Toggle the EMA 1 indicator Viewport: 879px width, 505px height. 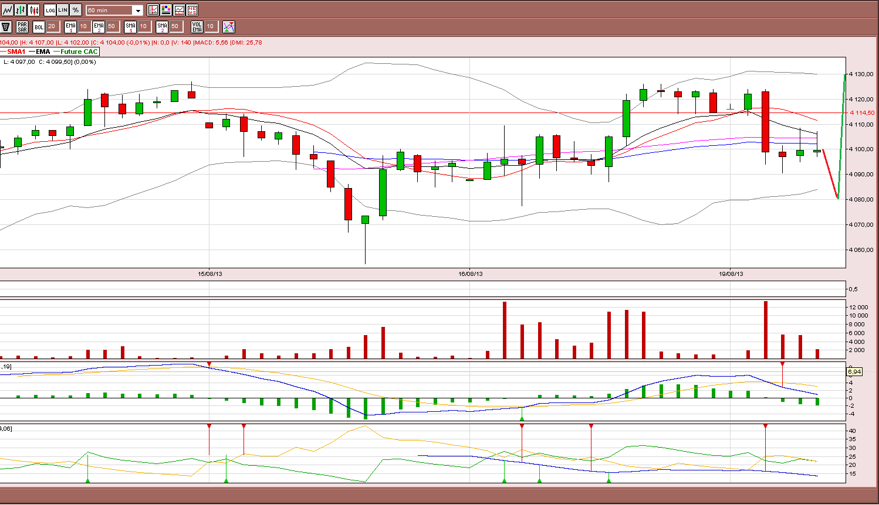(70, 26)
